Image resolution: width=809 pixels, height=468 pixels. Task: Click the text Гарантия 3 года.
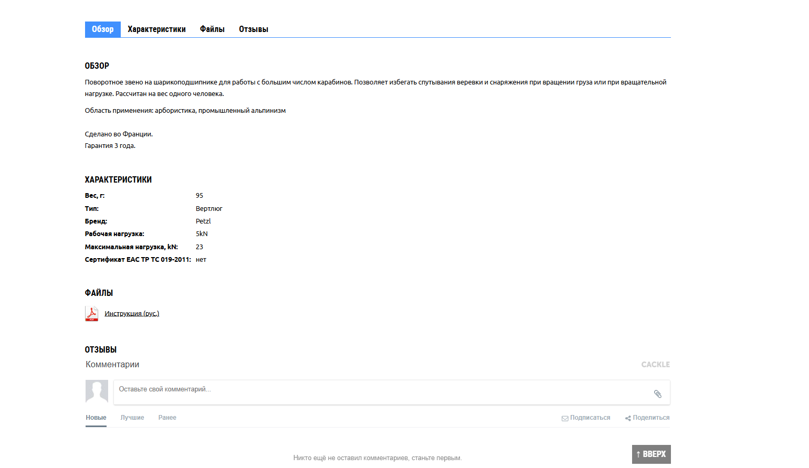pyautogui.click(x=110, y=146)
